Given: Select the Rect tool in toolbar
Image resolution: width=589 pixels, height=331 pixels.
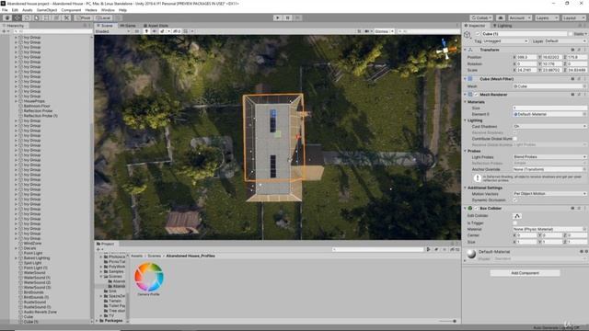Looking at the screenshot, I should [x=47, y=17].
